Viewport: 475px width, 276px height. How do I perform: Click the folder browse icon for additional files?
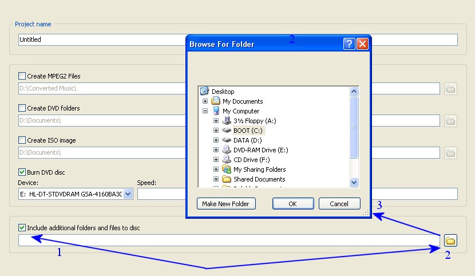click(450, 240)
